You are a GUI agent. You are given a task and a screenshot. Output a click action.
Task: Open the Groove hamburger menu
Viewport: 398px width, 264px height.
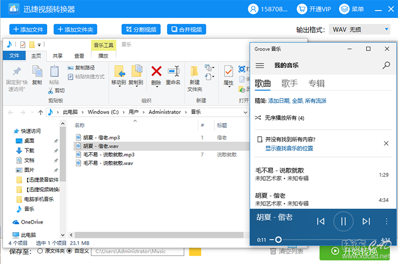[259, 65]
